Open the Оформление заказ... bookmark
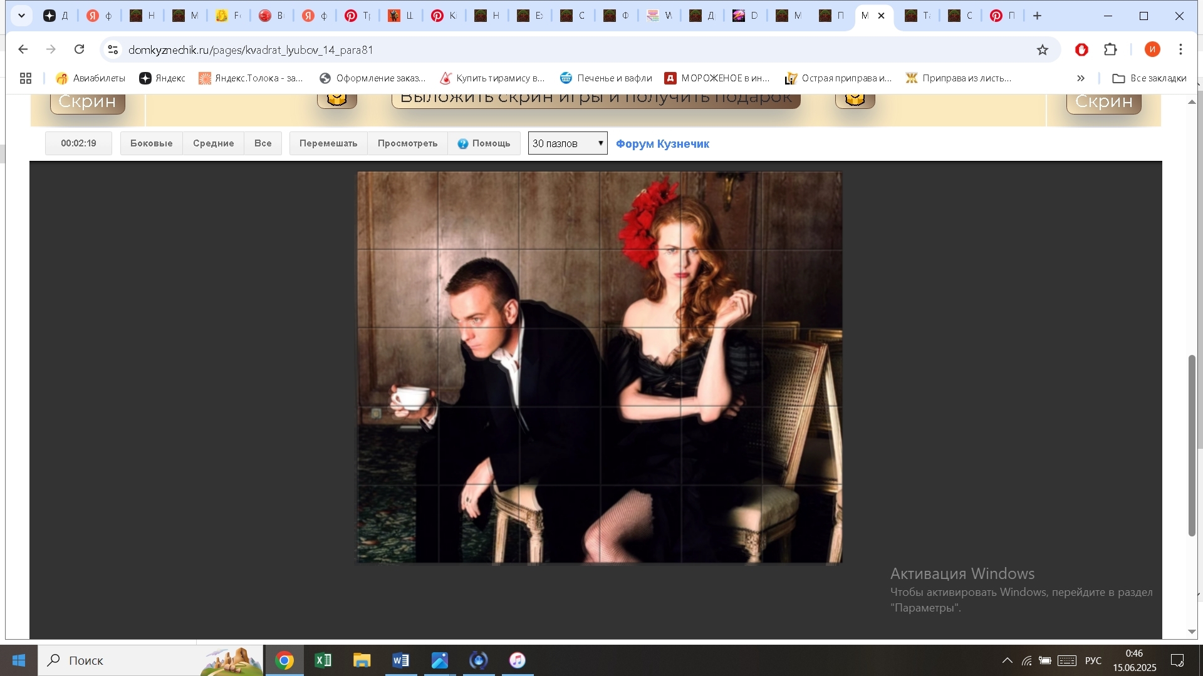1203x676 pixels. tap(372, 78)
